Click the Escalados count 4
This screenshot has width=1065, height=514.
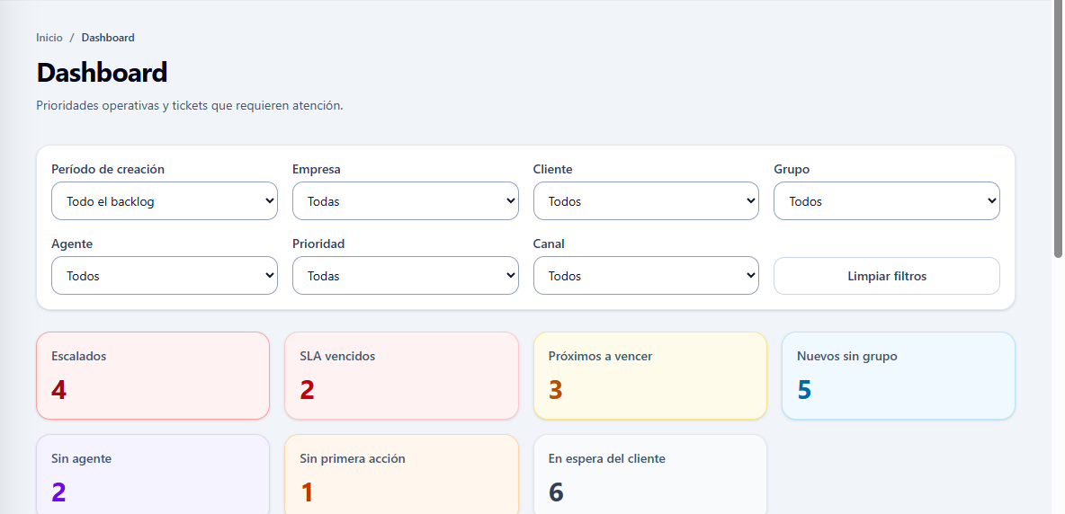tap(59, 390)
